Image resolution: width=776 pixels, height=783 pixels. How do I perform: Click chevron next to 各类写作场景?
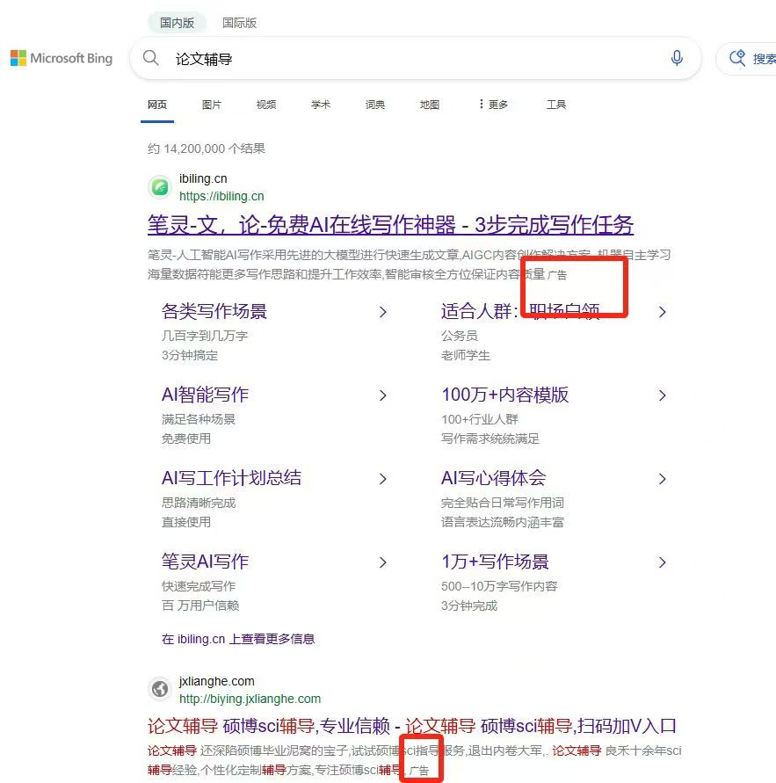click(x=382, y=312)
